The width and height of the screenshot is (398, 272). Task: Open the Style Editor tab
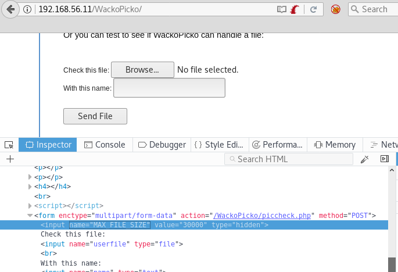pyautogui.click(x=219, y=145)
